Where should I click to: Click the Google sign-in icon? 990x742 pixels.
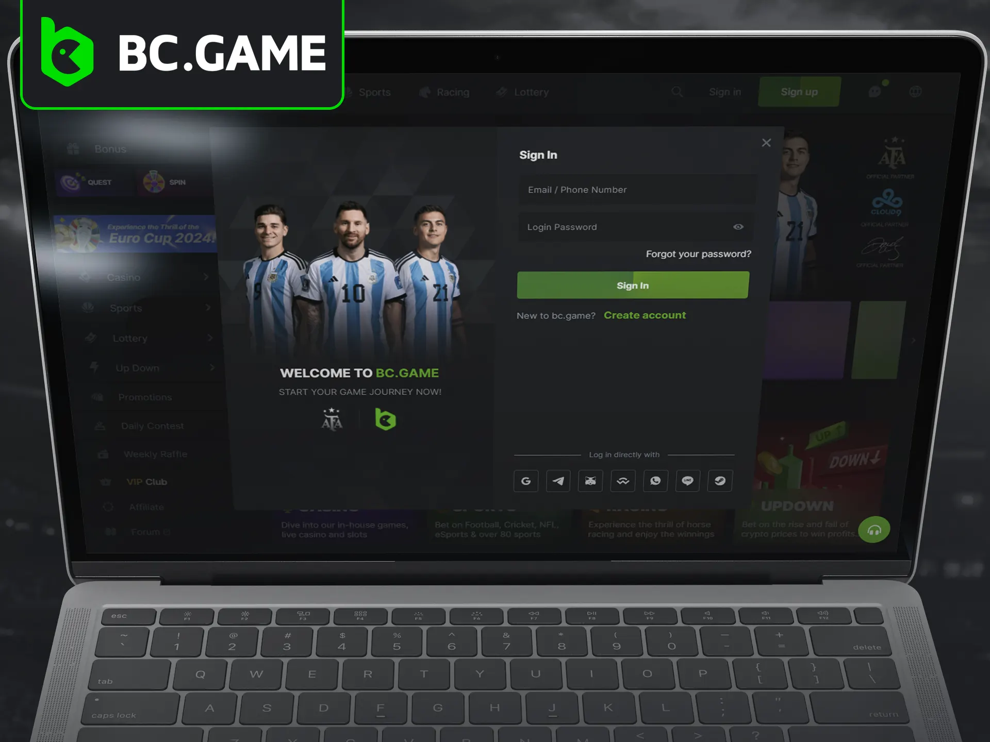tap(527, 481)
